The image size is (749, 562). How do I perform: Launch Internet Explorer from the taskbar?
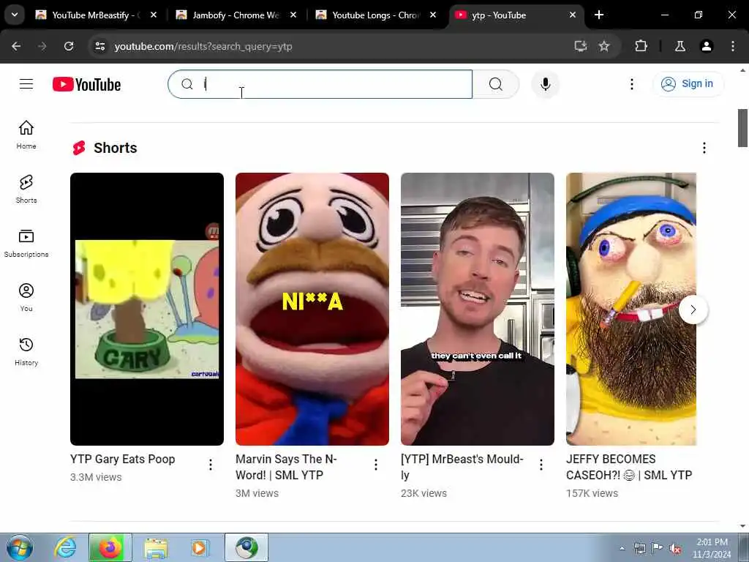65,547
